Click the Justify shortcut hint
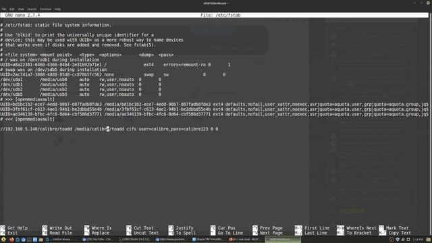Viewport: 432px width, 243px height. point(181,228)
